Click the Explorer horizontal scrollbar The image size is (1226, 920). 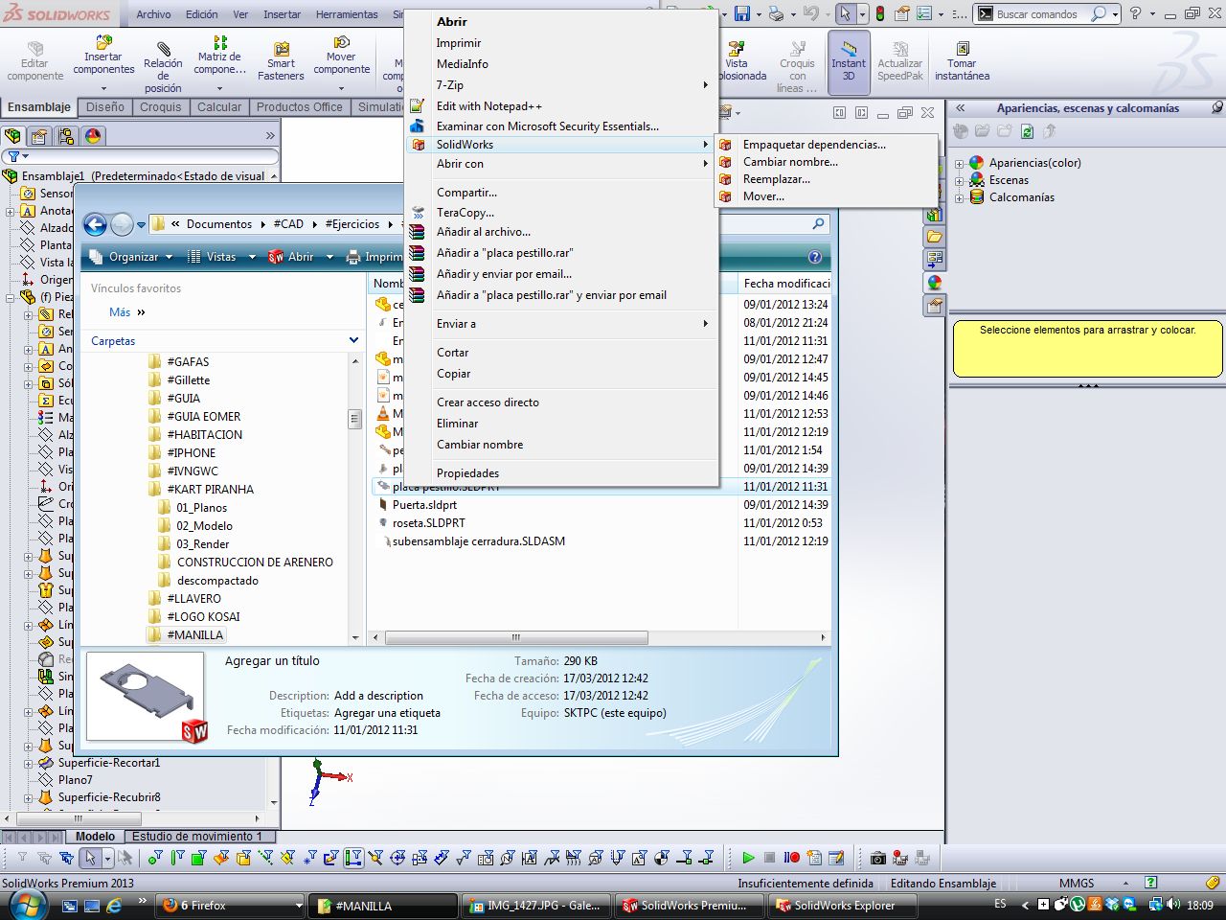click(515, 637)
